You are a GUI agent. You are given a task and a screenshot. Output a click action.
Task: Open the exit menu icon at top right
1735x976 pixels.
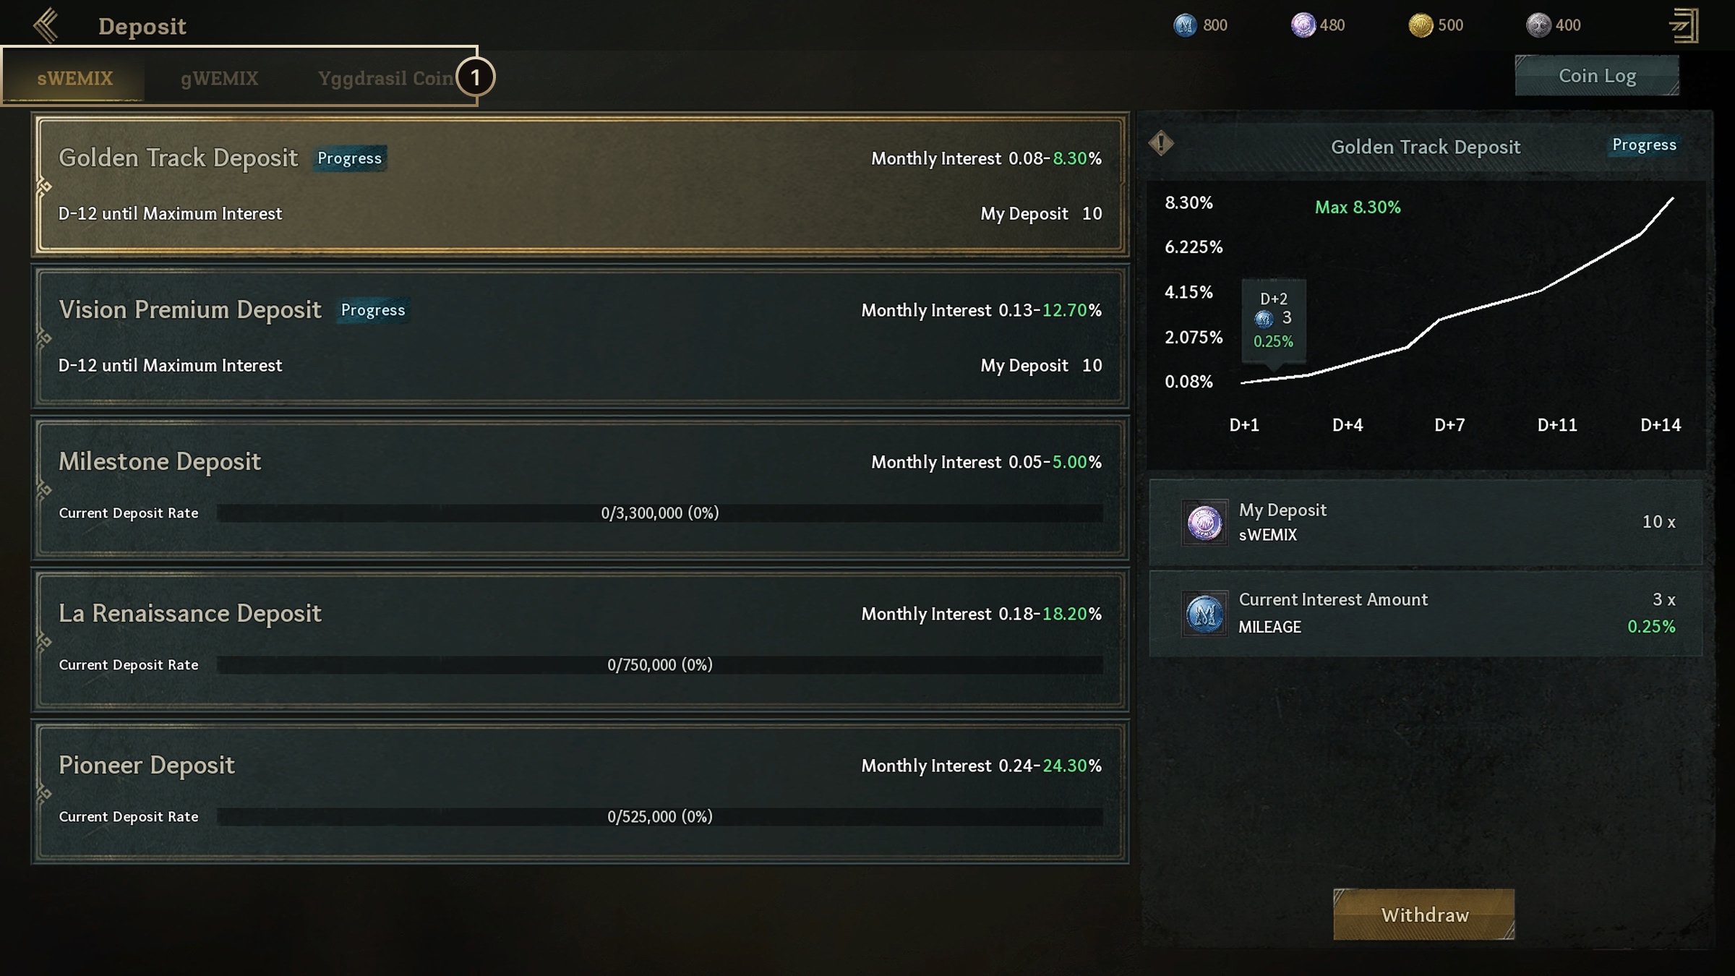tap(1684, 26)
